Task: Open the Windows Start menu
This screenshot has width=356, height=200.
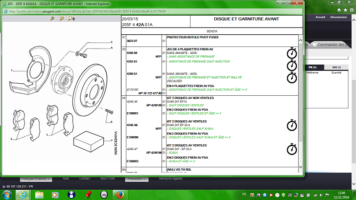Action: 7,195
